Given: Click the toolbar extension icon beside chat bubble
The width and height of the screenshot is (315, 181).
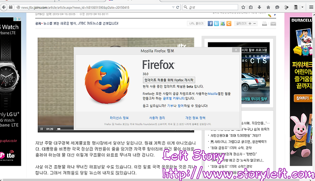Looking at the screenshot, I should [286, 7].
